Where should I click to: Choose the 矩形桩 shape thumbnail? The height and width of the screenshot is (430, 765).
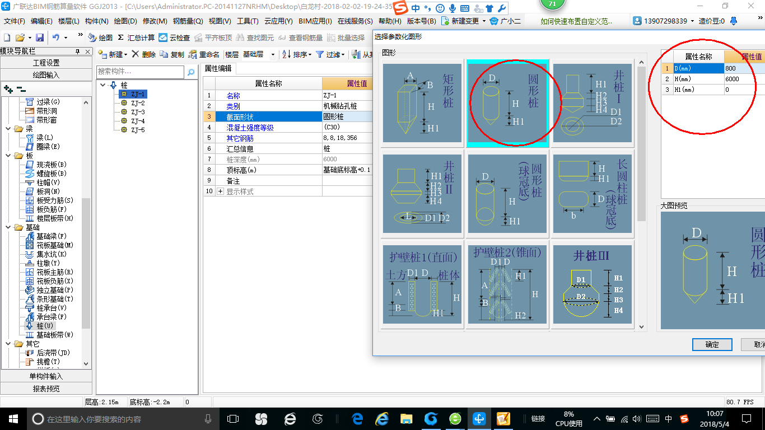422,103
